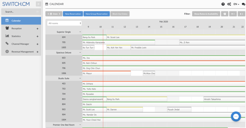
Task: Click Show Rates & Availability button
Action: [206, 14]
